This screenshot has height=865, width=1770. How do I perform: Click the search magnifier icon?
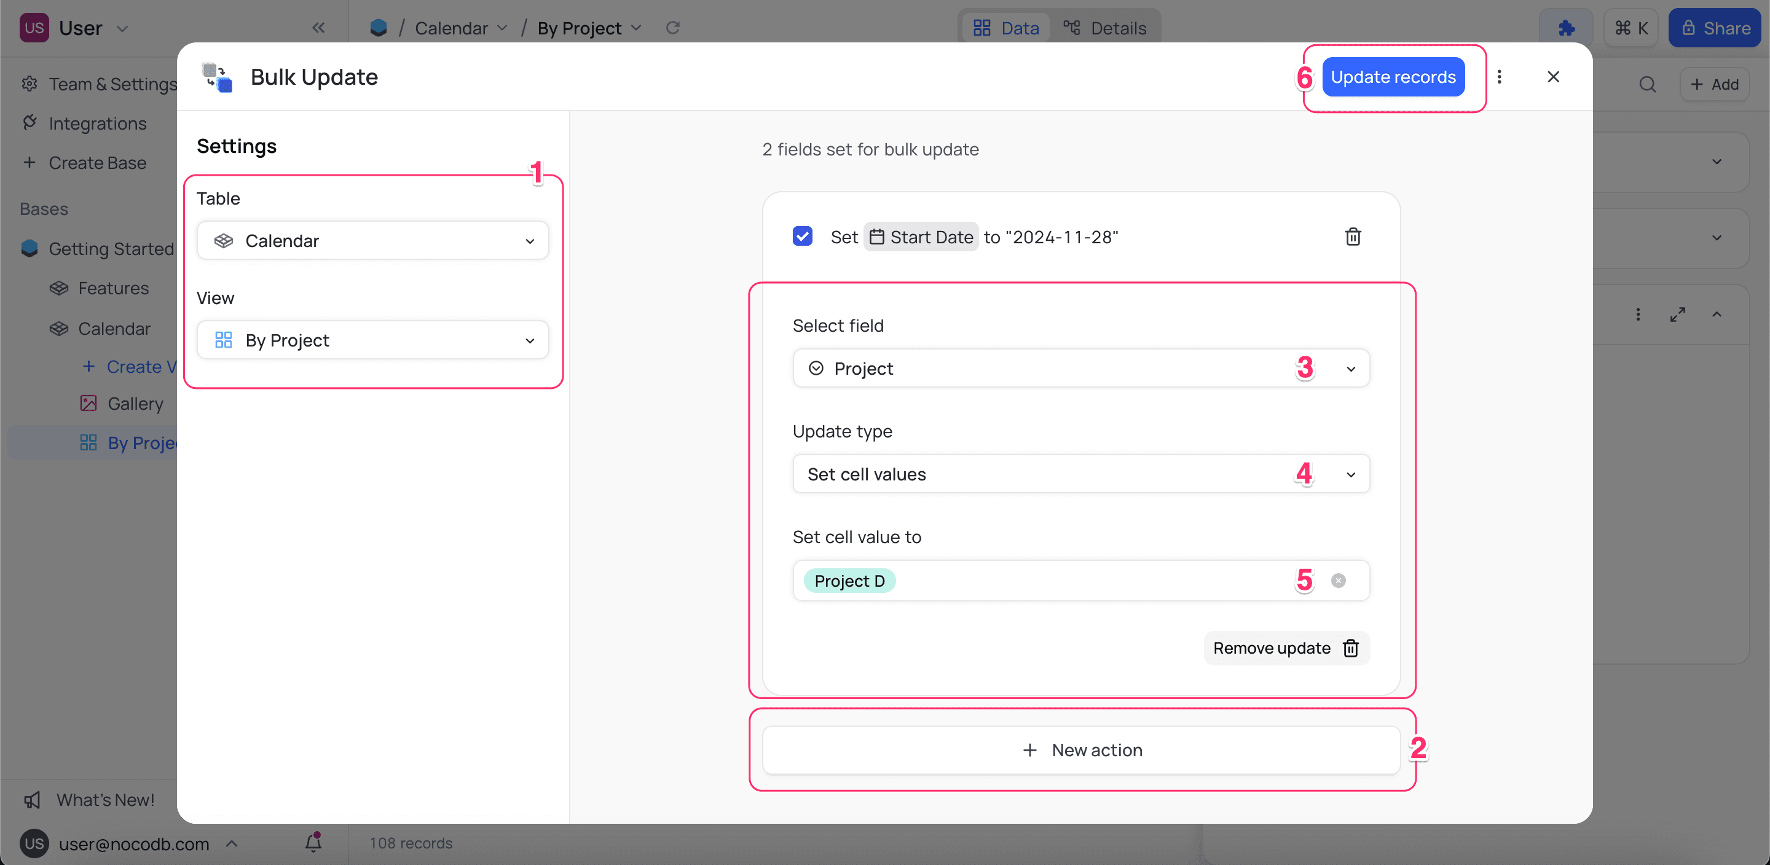coord(1647,85)
